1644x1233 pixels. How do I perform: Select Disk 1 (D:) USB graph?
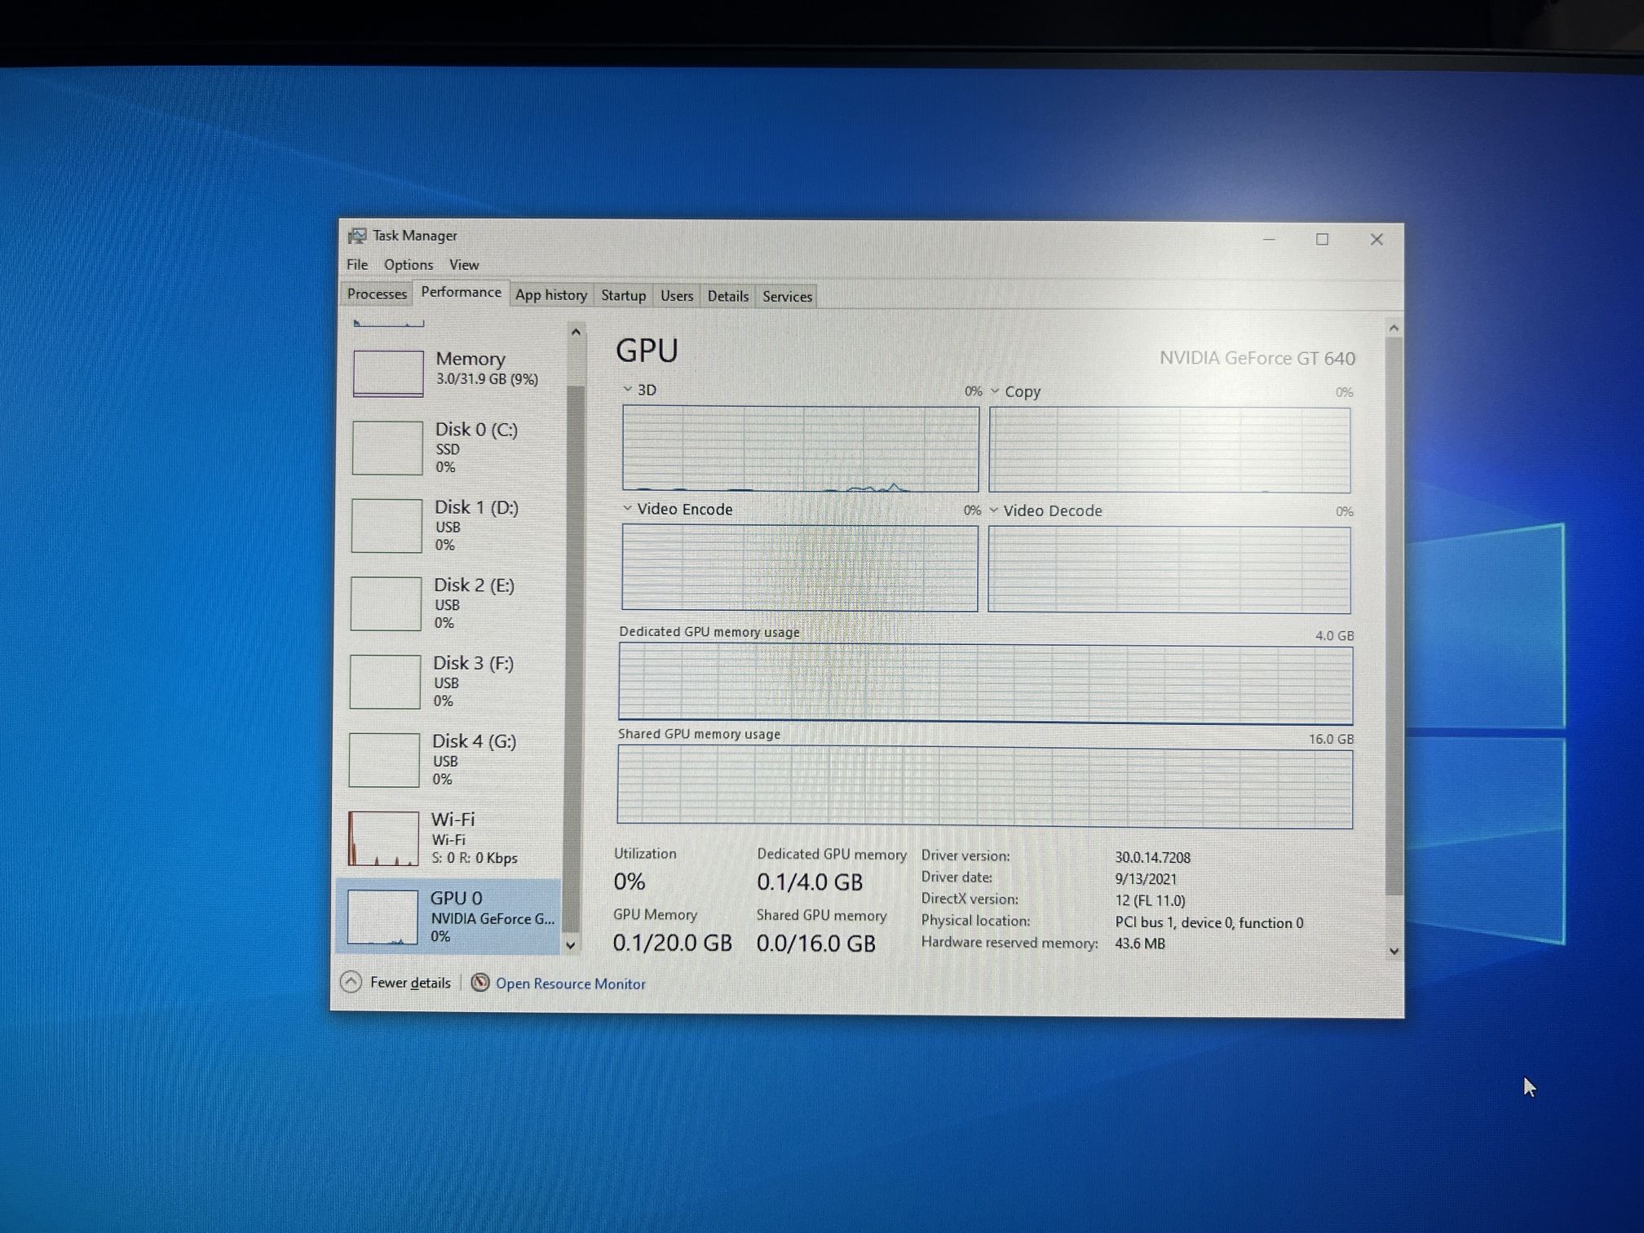click(x=387, y=525)
